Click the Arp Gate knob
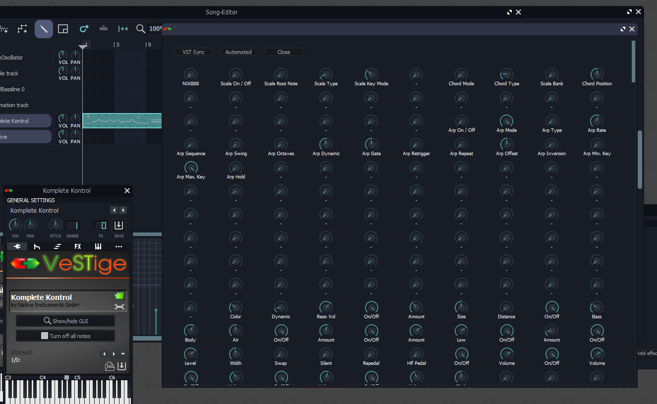 pos(371,145)
